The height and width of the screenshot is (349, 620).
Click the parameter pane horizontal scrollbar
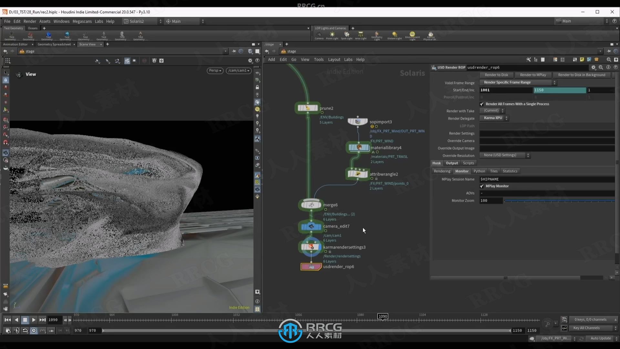pyautogui.click(x=506, y=278)
